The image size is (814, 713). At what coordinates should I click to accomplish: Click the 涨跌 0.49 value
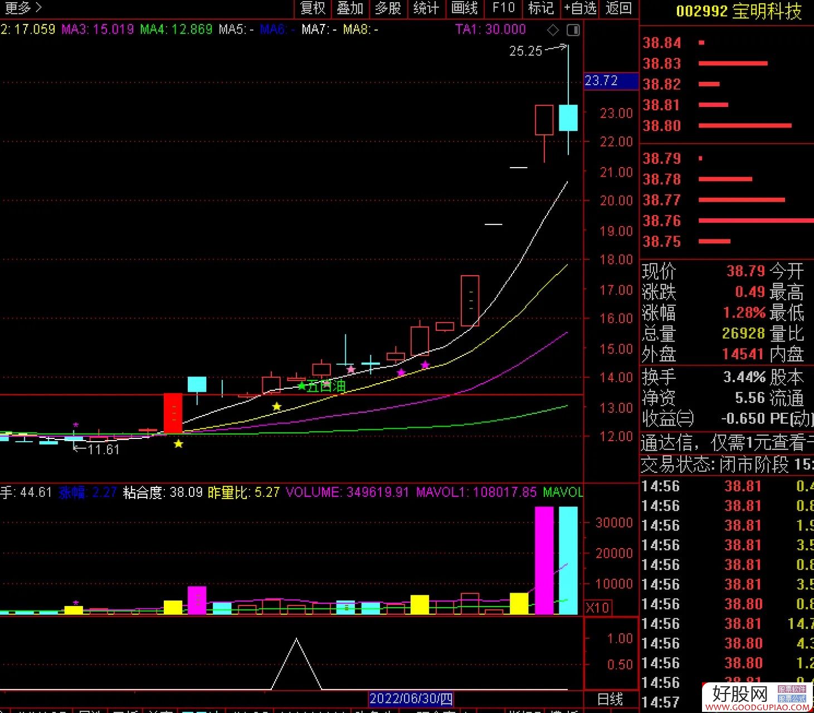[750, 292]
